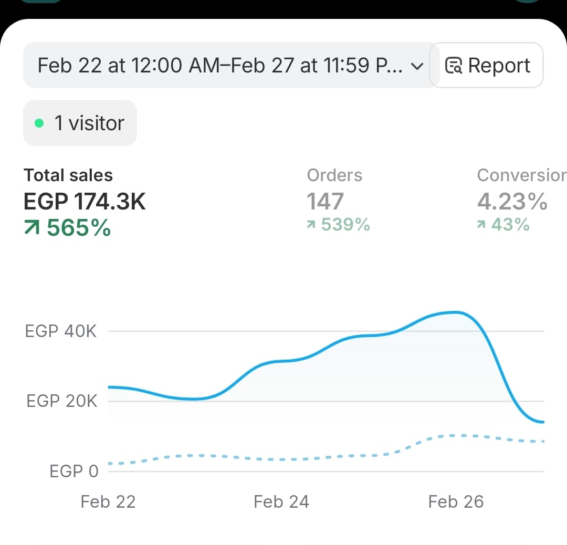Tap the EGP 174.3K total sales value

point(85,202)
